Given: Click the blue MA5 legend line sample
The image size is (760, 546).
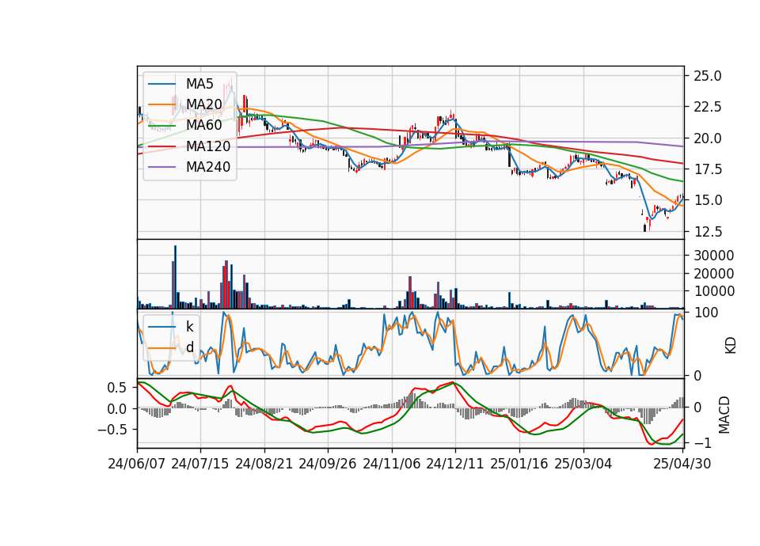Looking at the screenshot, I should pyautogui.click(x=161, y=84).
